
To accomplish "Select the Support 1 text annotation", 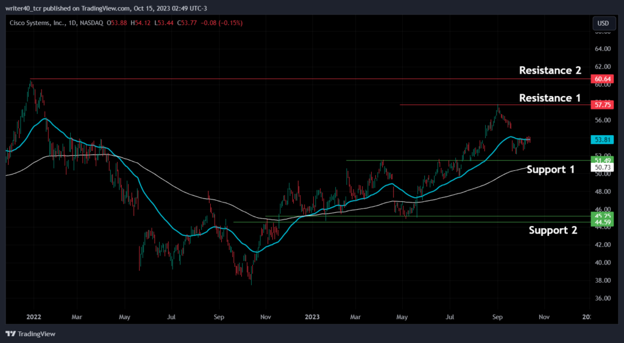I will point(551,170).
